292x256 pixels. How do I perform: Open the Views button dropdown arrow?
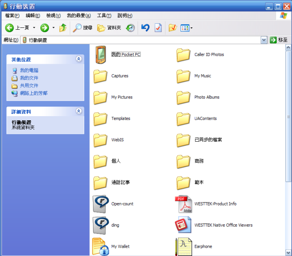point(192,28)
